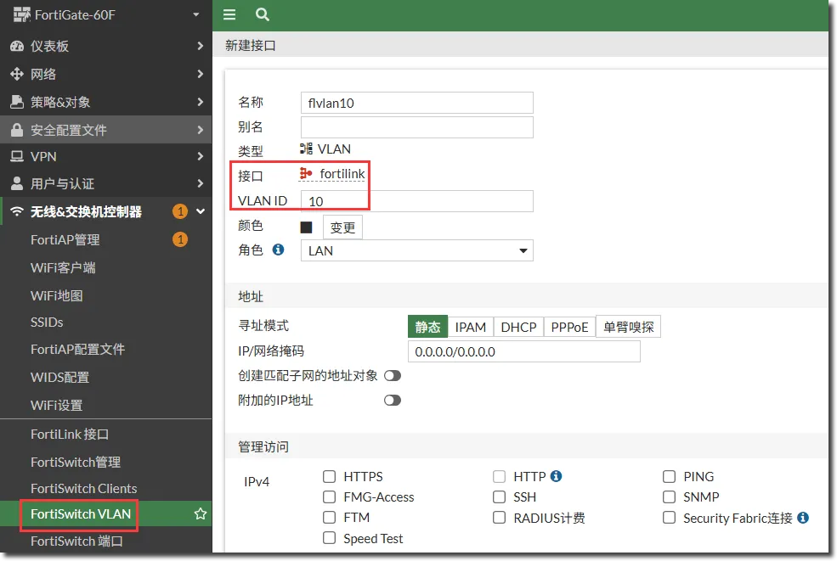Open the 角色 LAN dropdown
The width and height of the screenshot is (837, 561).
pos(416,250)
